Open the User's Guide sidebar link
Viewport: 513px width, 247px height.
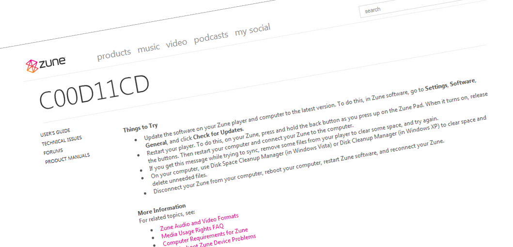pos(55,132)
